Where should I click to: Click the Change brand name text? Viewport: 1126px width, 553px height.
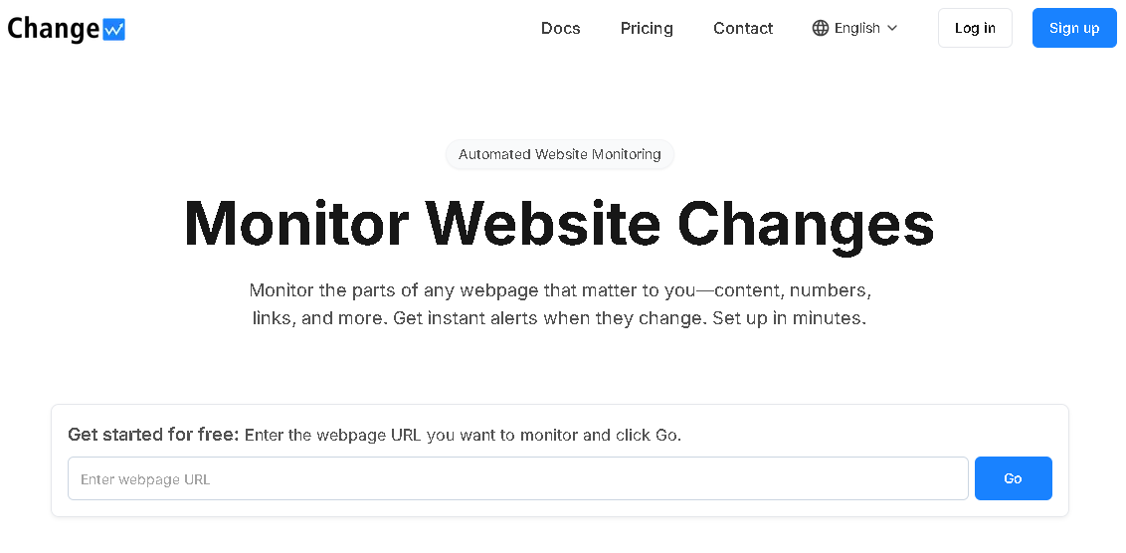click(x=53, y=29)
